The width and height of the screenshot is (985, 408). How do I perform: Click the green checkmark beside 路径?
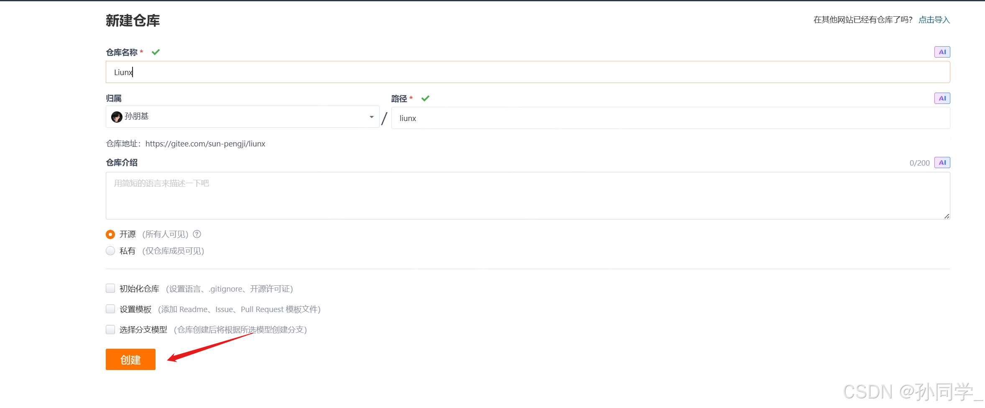[425, 98]
